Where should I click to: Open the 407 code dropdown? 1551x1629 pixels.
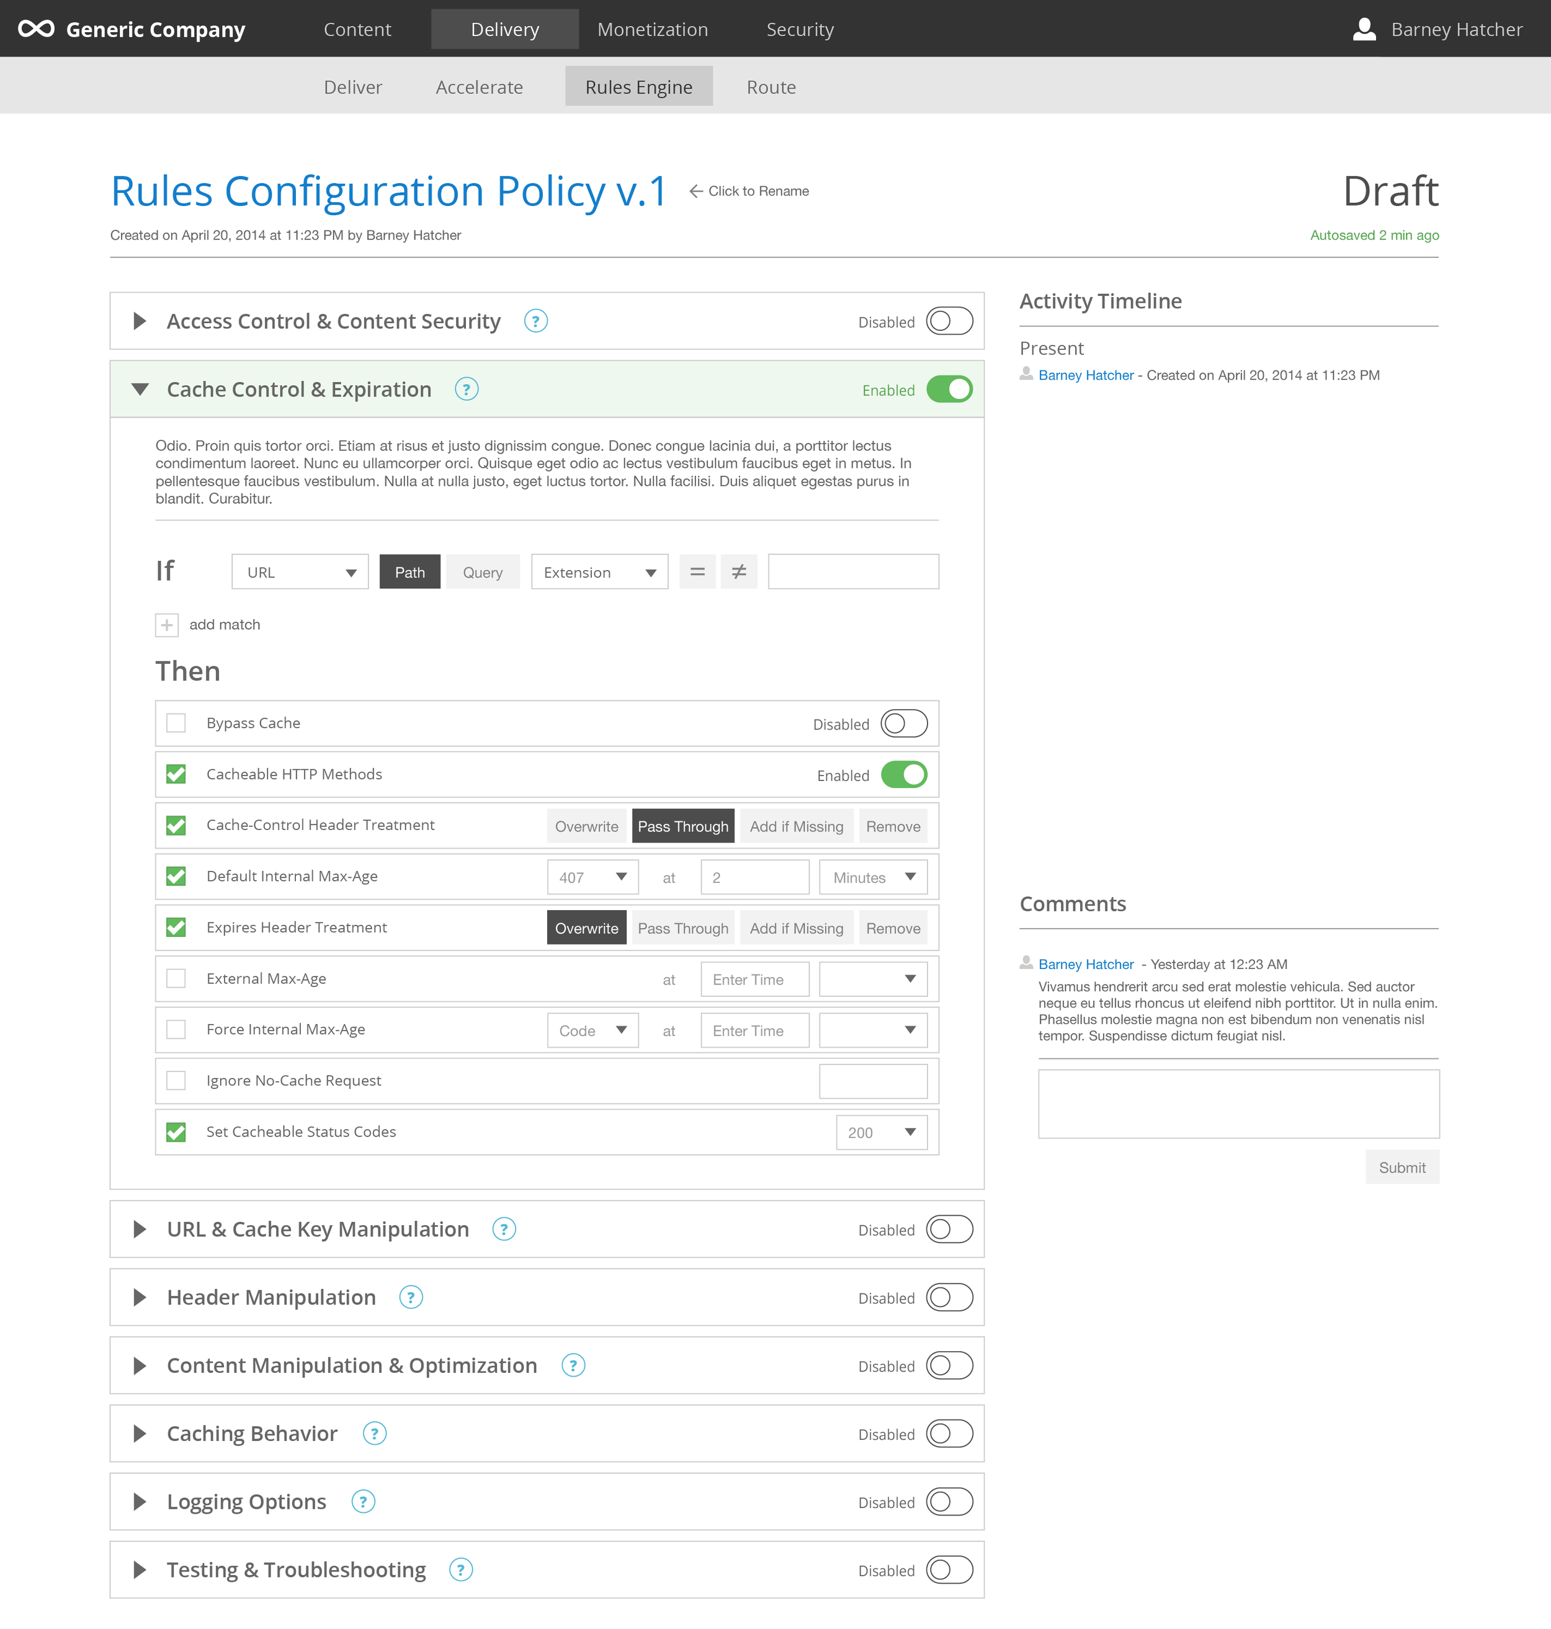tap(592, 877)
